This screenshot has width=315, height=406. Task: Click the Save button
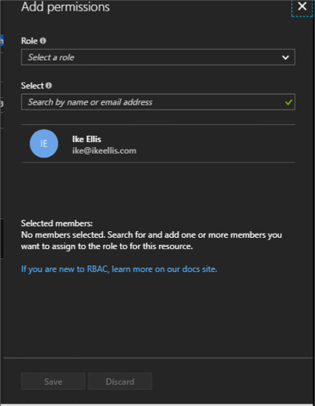pyautogui.click(x=53, y=381)
